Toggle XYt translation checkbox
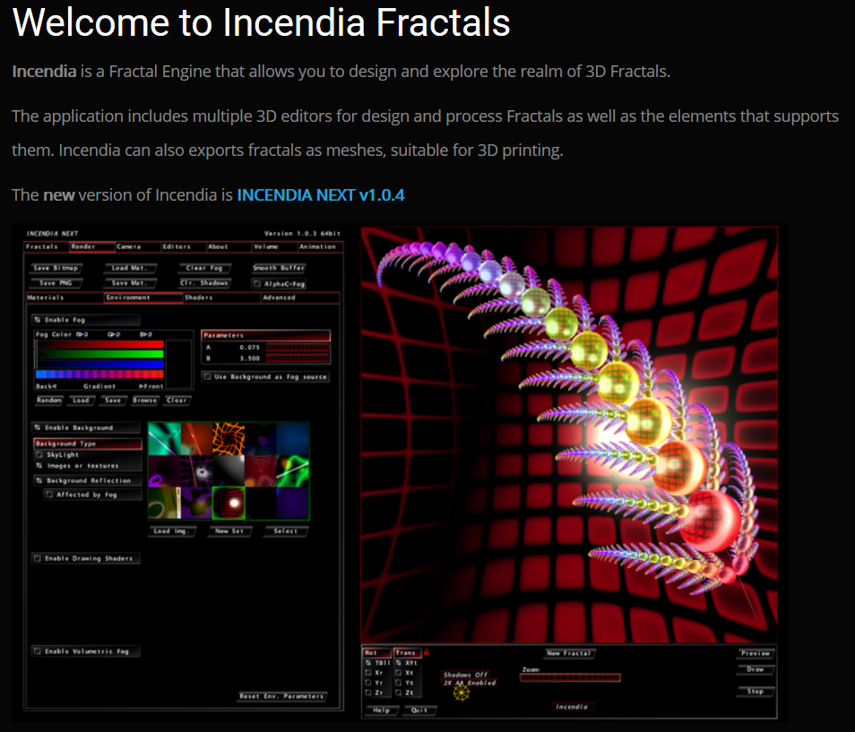 (399, 663)
